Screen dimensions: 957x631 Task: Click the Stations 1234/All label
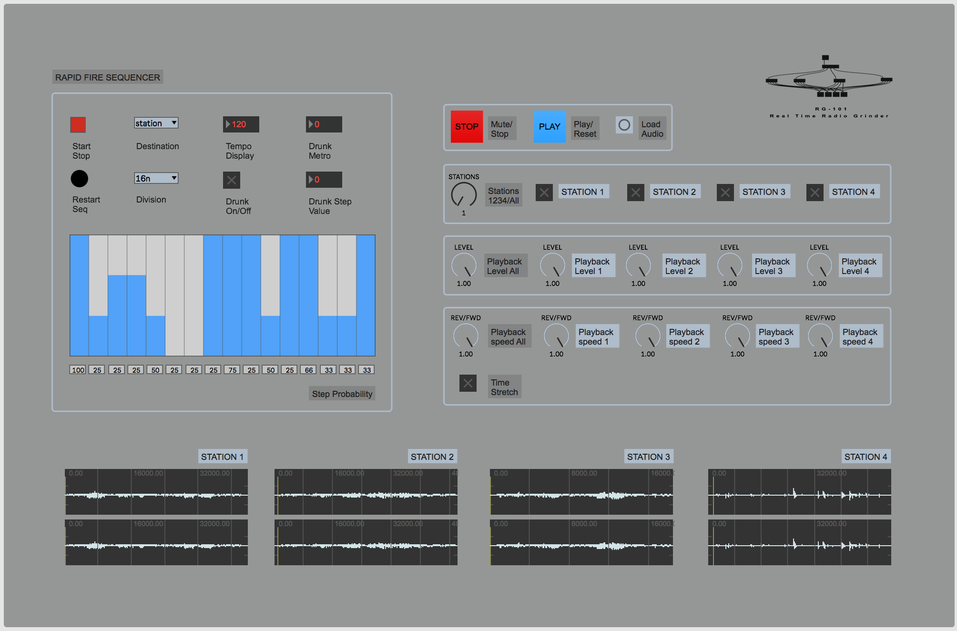[x=504, y=195]
